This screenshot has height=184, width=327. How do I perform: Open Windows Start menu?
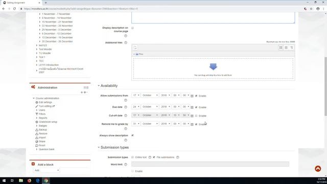(4, 180)
